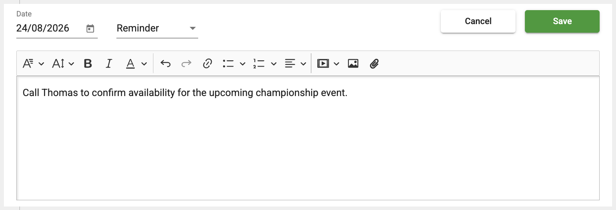
Task: Click the font size icon
Action: click(58, 63)
